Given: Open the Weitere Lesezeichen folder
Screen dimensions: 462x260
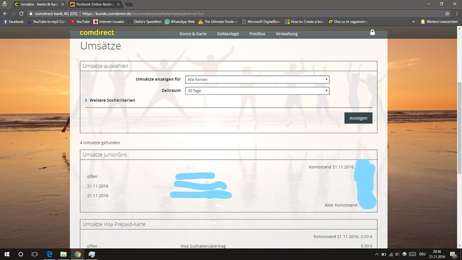Looking at the screenshot, I should [x=439, y=22].
